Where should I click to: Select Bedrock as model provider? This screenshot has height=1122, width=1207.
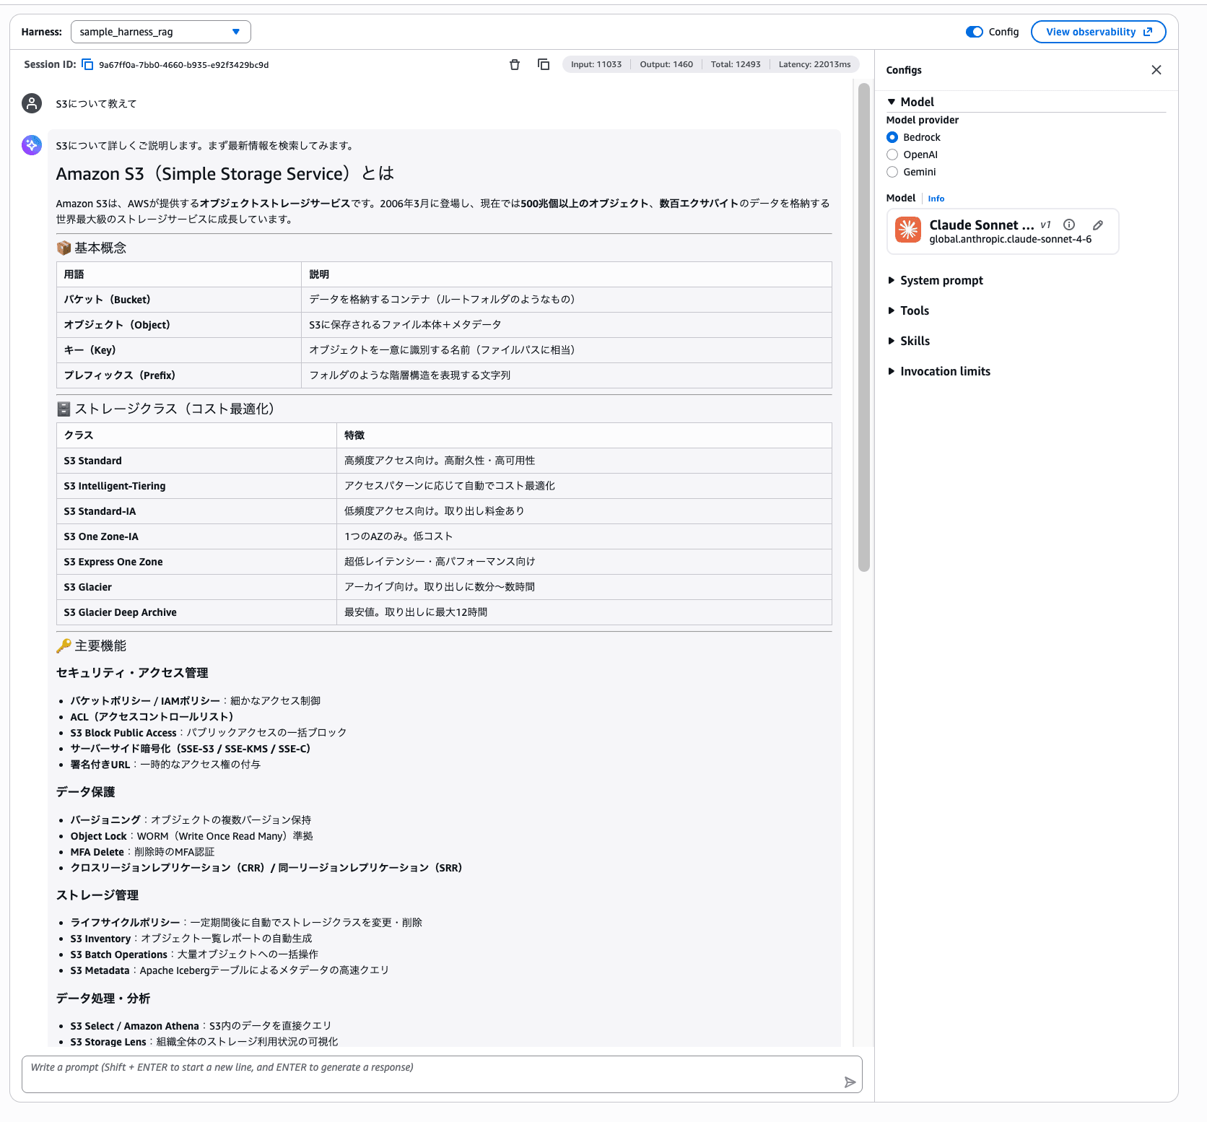tap(892, 137)
